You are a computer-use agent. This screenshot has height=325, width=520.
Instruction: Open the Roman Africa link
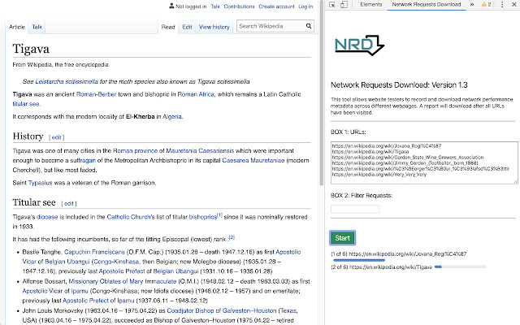tap(196, 94)
